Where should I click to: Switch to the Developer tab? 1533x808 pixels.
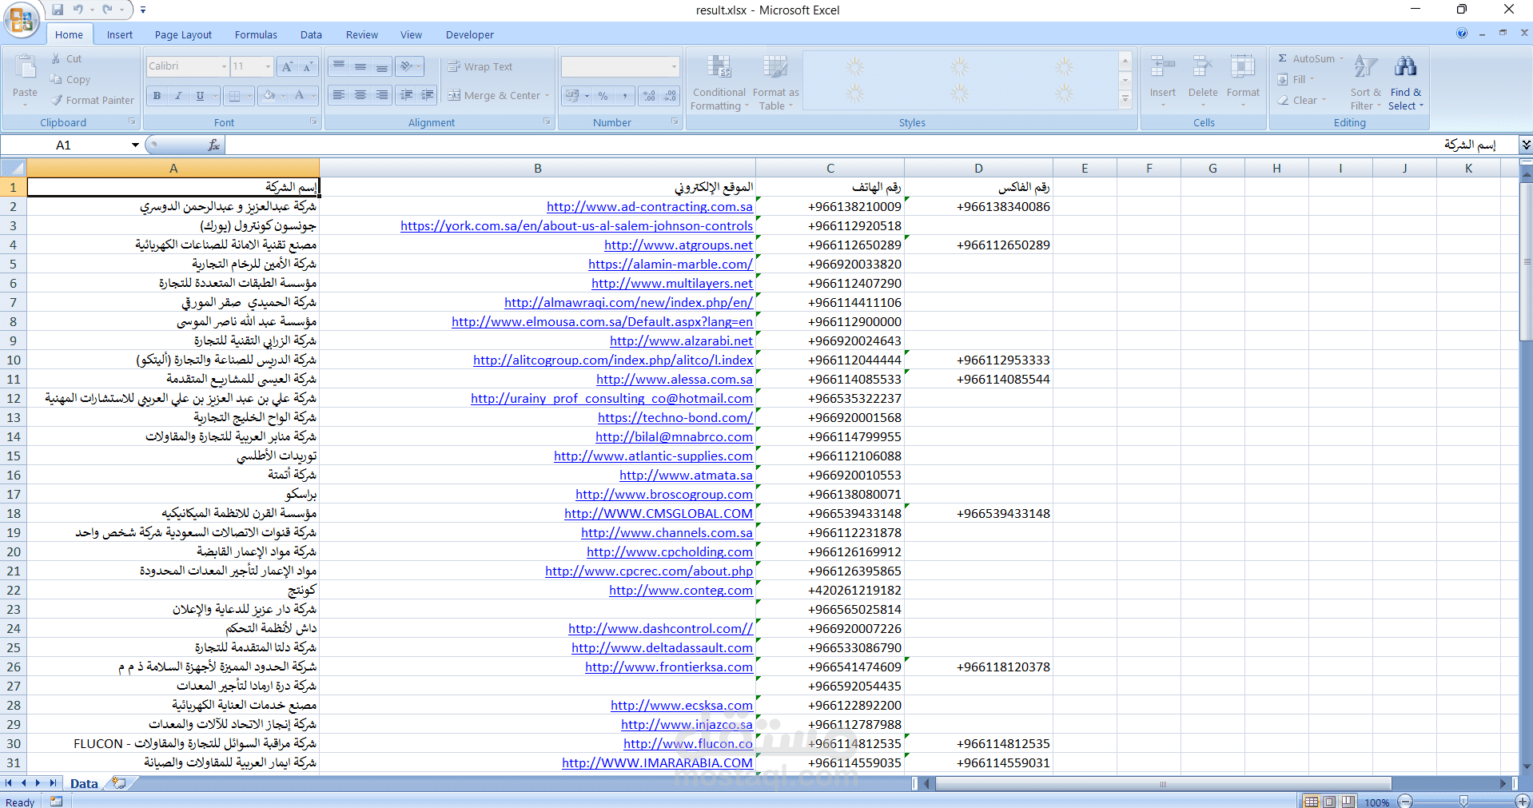pos(470,34)
